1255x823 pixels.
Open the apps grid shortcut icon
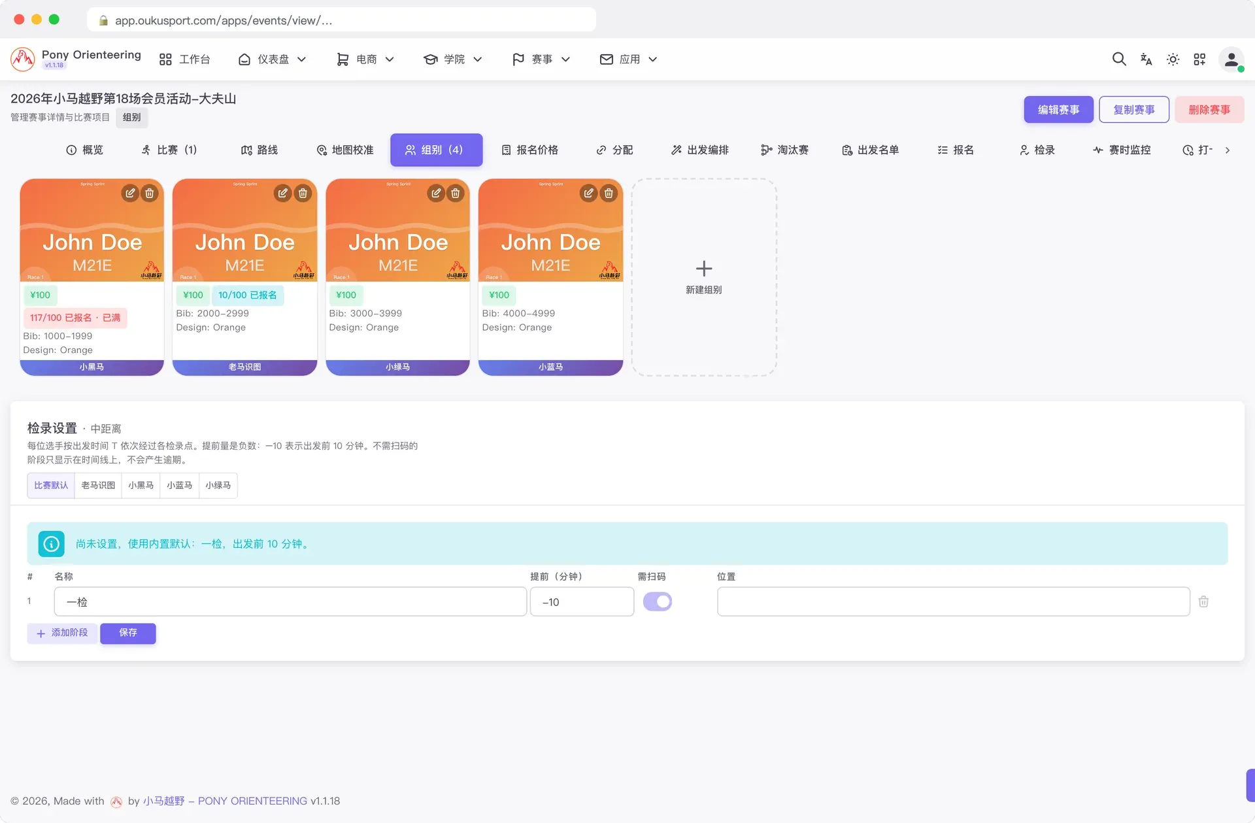(1199, 59)
